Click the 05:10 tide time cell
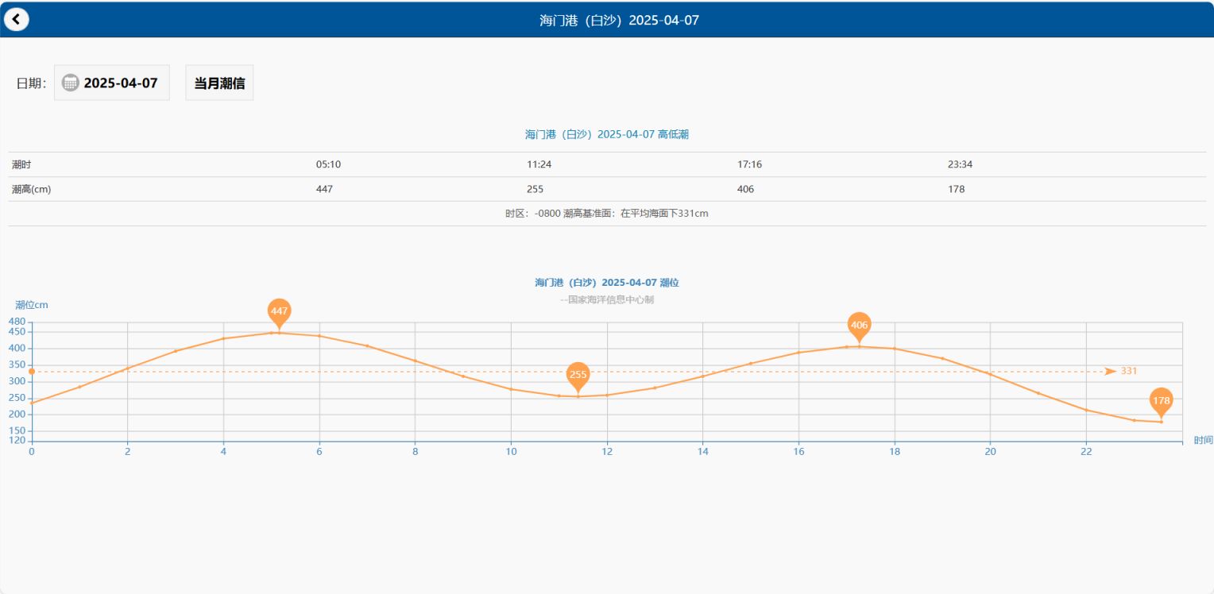 tap(328, 164)
